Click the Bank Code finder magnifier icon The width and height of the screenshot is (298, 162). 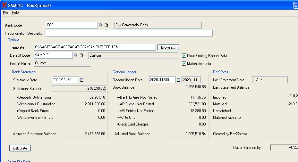[x=100, y=25]
